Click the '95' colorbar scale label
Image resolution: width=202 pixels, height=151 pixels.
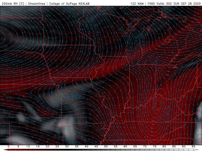(193, 146)
